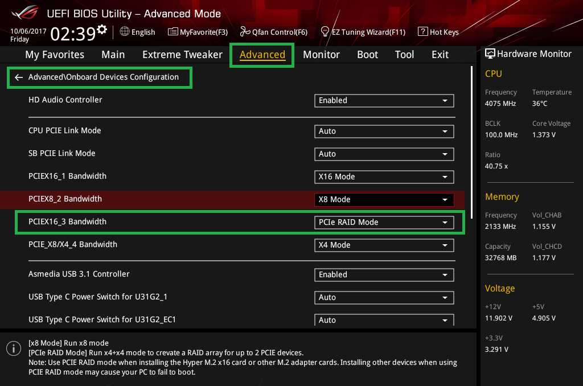Switch to the My Favorites tab
583x386 pixels.
(x=55, y=55)
